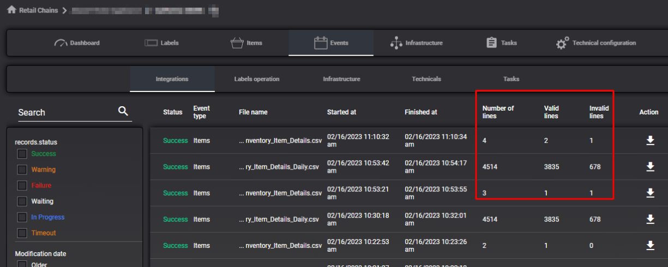Open the Items main tab
The width and height of the screenshot is (668, 267).
click(246, 43)
